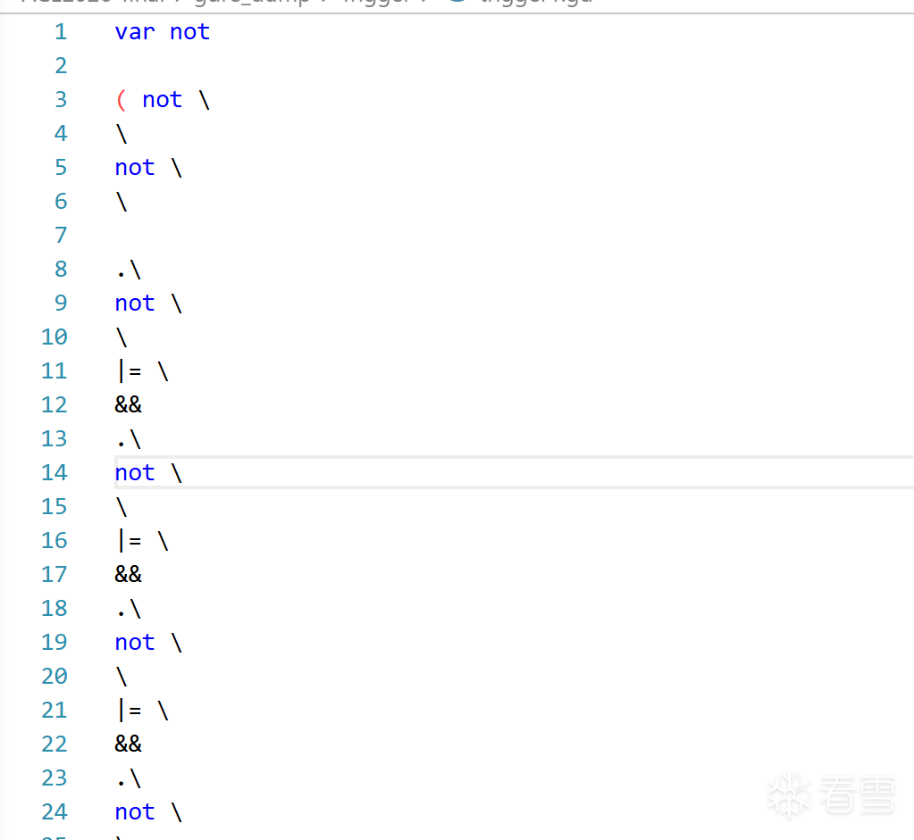
Task: Click the '.\' text on line 8
Action: click(x=129, y=270)
